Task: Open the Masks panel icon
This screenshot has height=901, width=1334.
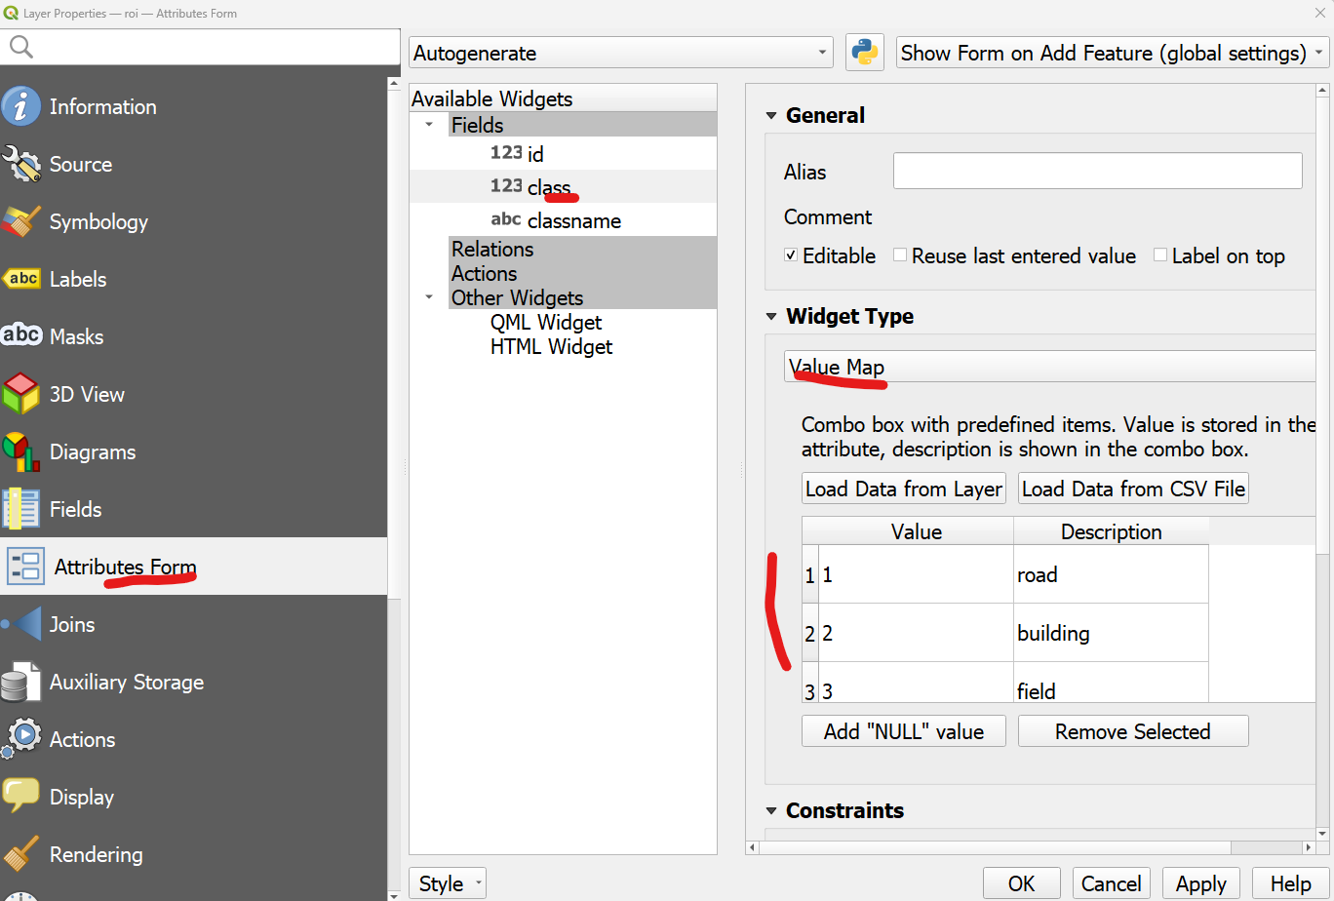Action: [x=22, y=336]
